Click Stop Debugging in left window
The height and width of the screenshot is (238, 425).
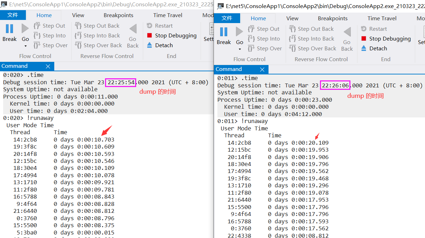(172, 36)
